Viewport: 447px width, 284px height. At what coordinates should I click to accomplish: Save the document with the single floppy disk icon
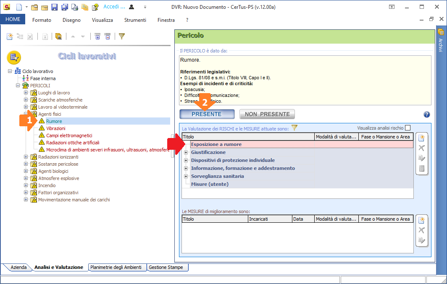(55, 7)
